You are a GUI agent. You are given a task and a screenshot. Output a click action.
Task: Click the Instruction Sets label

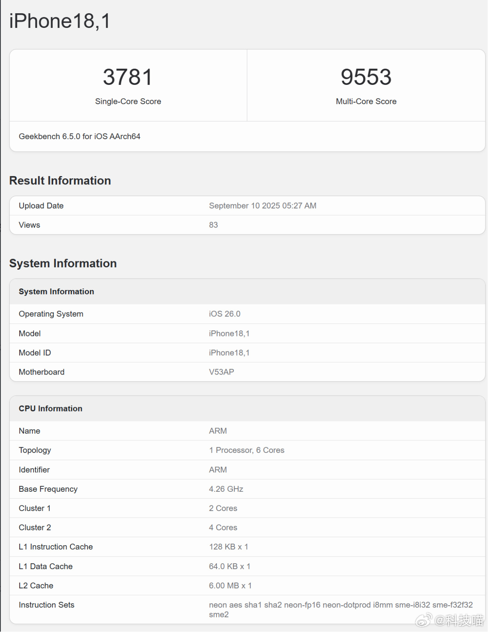coord(47,605)
